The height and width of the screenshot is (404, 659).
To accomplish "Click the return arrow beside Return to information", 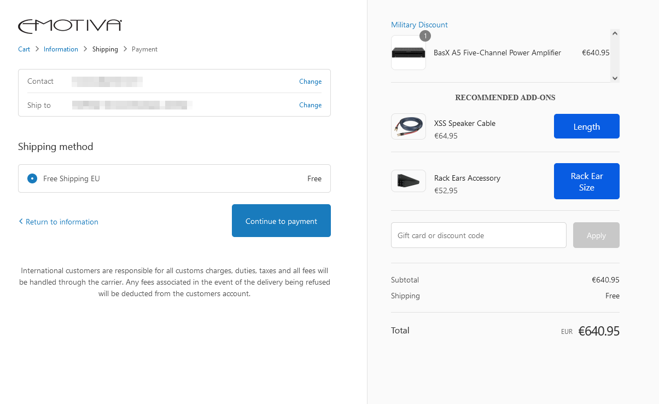I will coord(21,221).
